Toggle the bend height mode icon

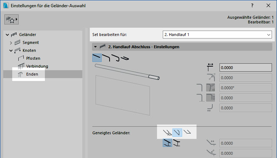pos(211,98)
